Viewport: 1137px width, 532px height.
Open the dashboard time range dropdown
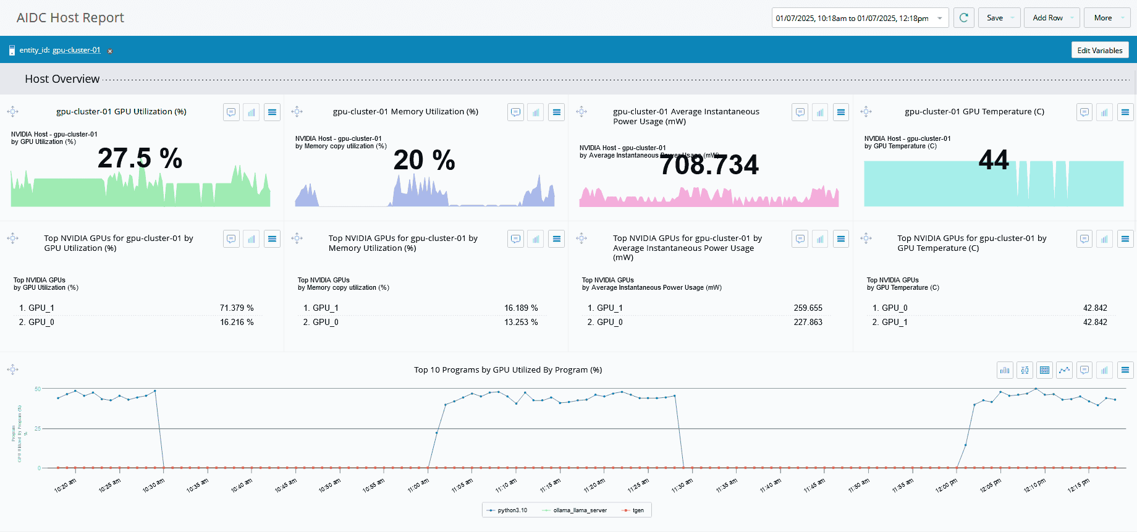(860, 18)
